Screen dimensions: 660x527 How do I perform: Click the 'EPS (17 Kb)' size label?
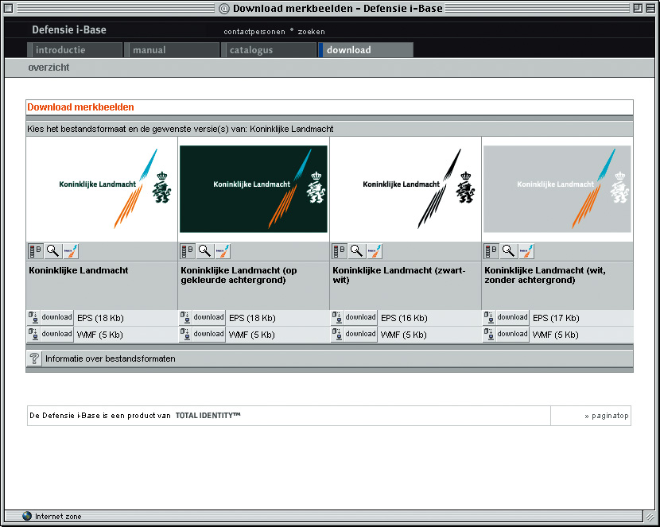pos(556,318)
